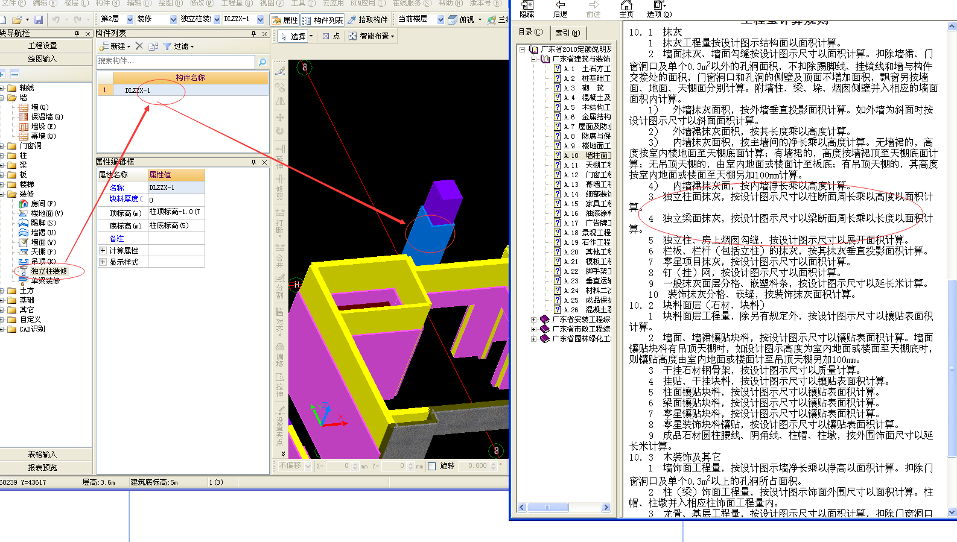The height and width of the screenshot is (542, 957).
Task: Switch to 索引(N) tab in help
Action: click(x=567, y=33)
